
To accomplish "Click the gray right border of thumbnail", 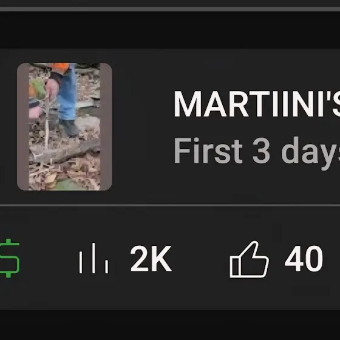I will point(106,127).
